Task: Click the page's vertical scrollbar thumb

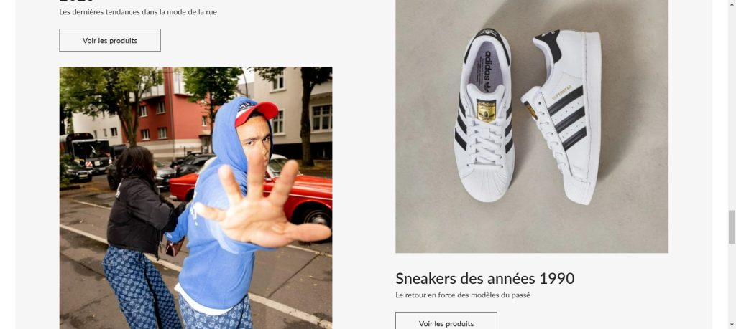Action: [732, 227]
